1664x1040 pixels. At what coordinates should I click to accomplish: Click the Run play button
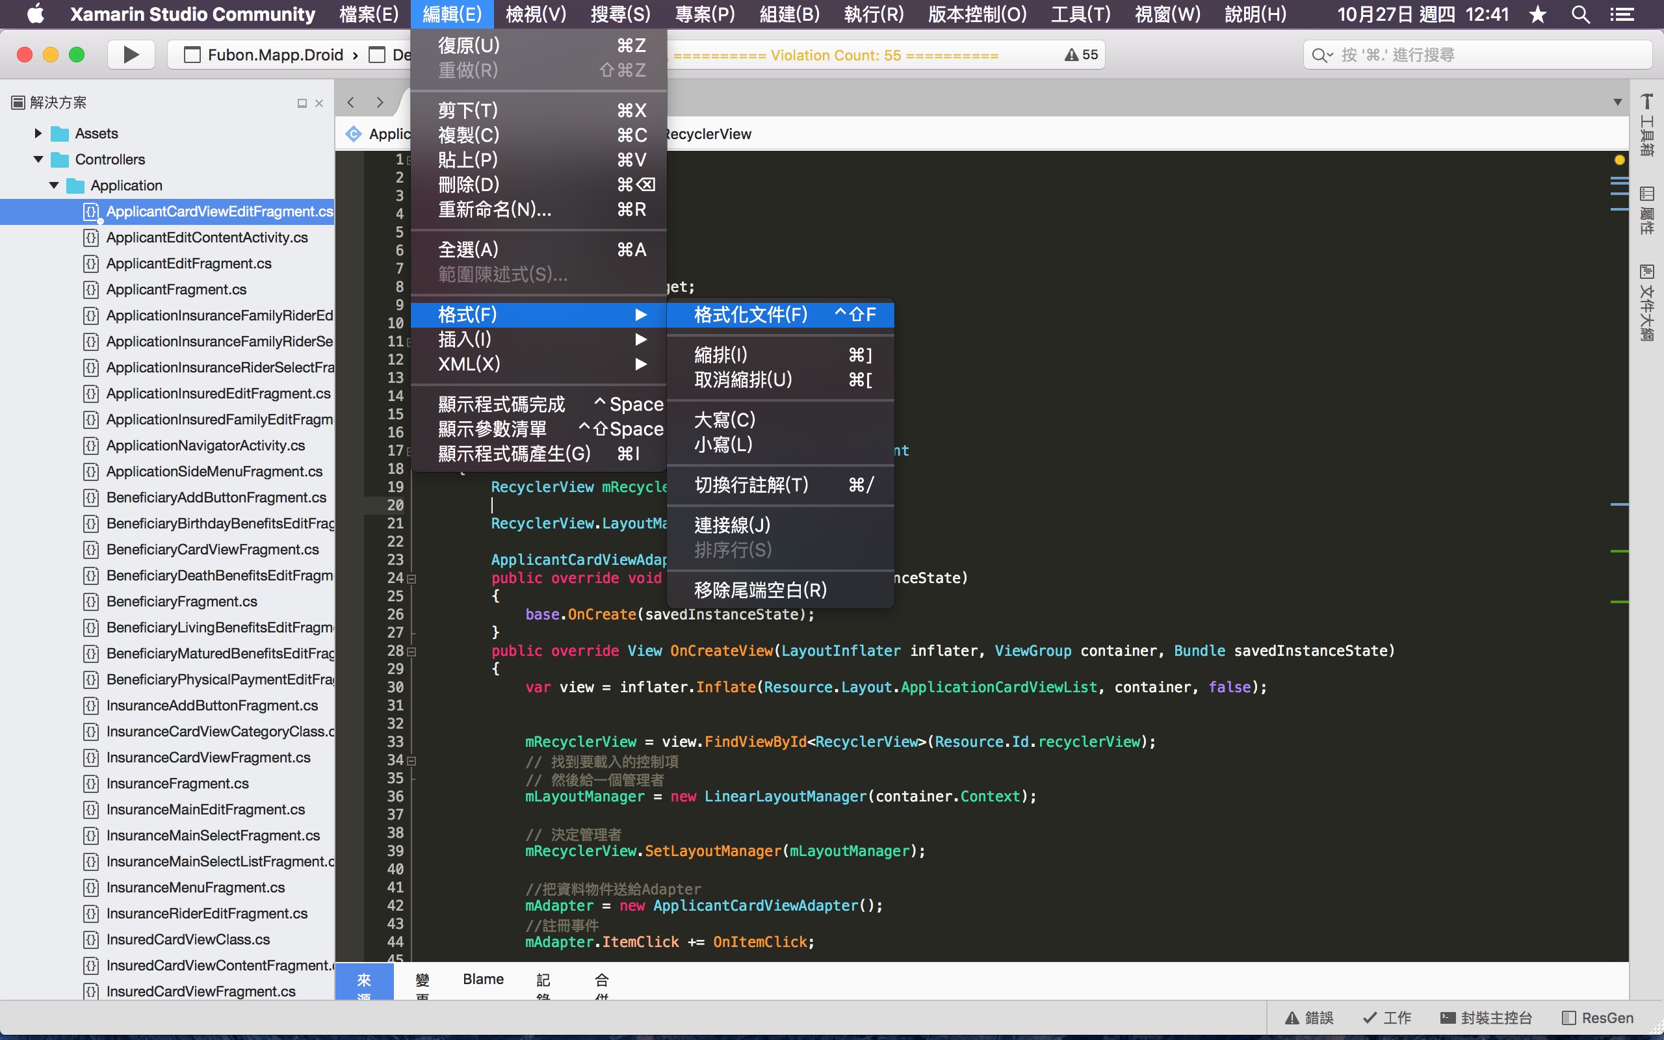[131, 55]
